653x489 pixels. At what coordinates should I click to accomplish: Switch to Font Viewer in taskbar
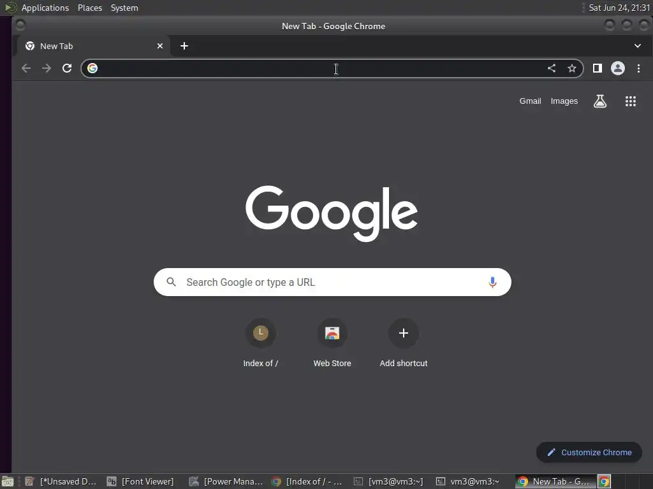click(140, 481)
